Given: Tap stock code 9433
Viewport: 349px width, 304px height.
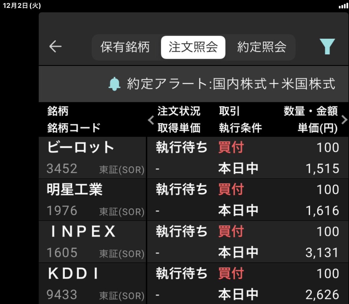Looking at the screenshot, I should coord(62,295).
